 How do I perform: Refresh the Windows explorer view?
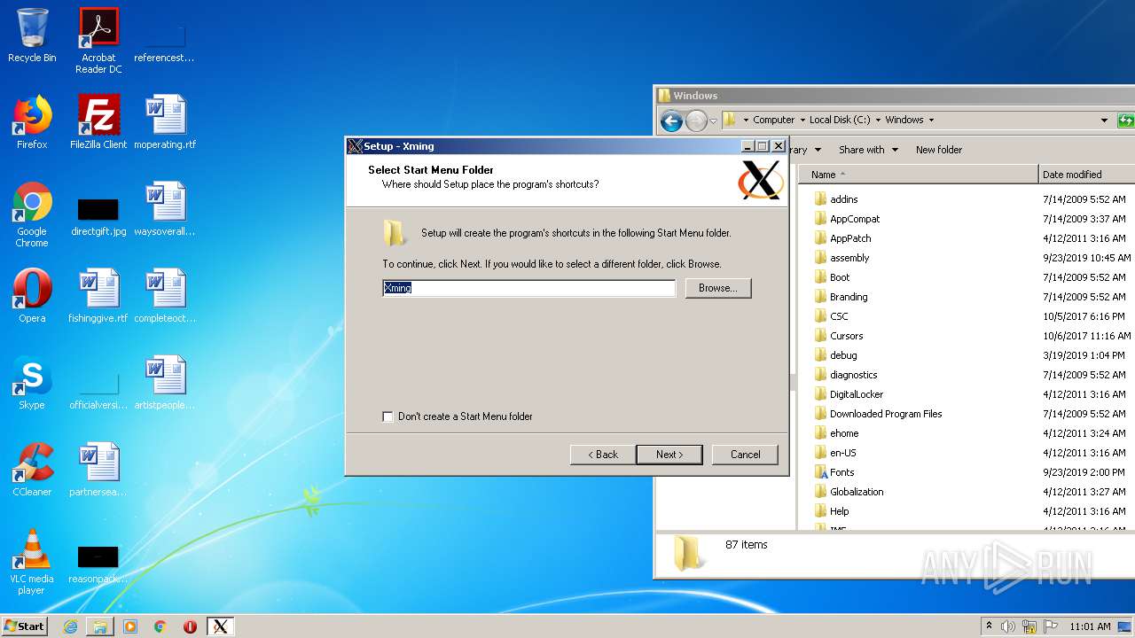tap(1126, 120)
